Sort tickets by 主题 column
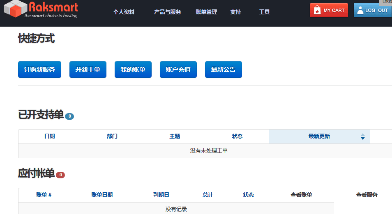The image size is (392, 214). [x=175, y=136]
